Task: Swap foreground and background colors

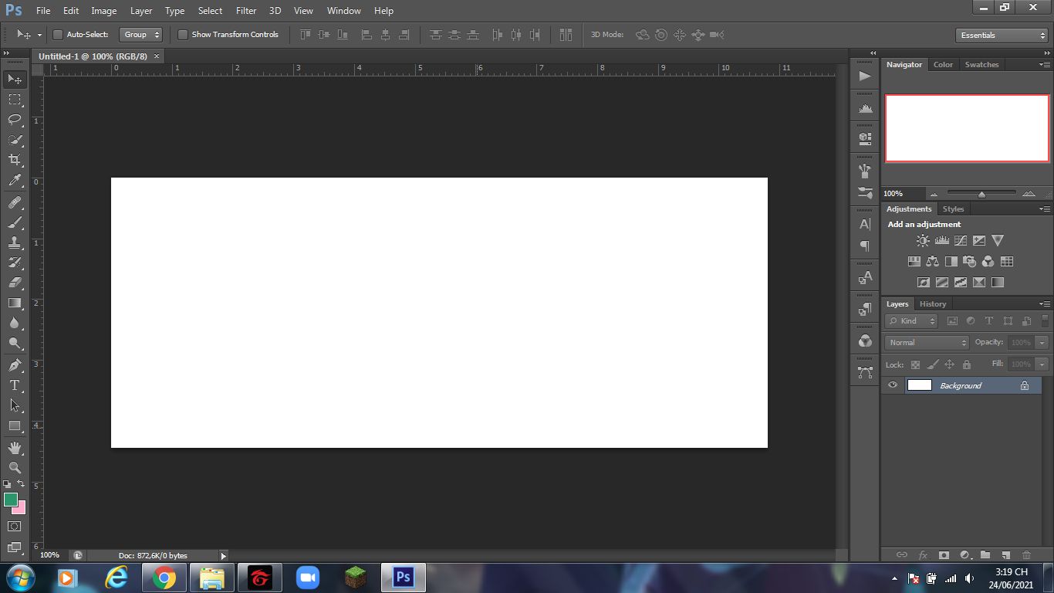Action: point(21,483)
